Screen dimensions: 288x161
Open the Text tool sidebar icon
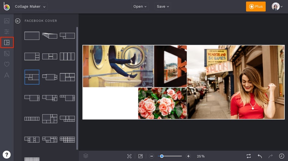tap(7, 75)
